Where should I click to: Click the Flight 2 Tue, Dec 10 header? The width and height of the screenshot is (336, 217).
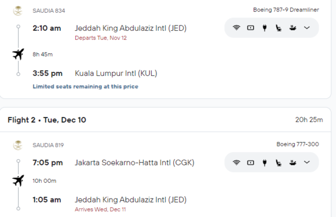pyautogui.click(x=47, y=120)
